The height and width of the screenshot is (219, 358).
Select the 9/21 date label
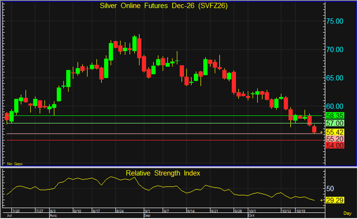pyautogui.click(x=214, y=211)
